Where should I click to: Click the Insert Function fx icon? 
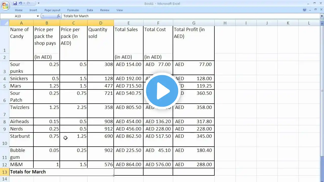click(x=58, y=16)
